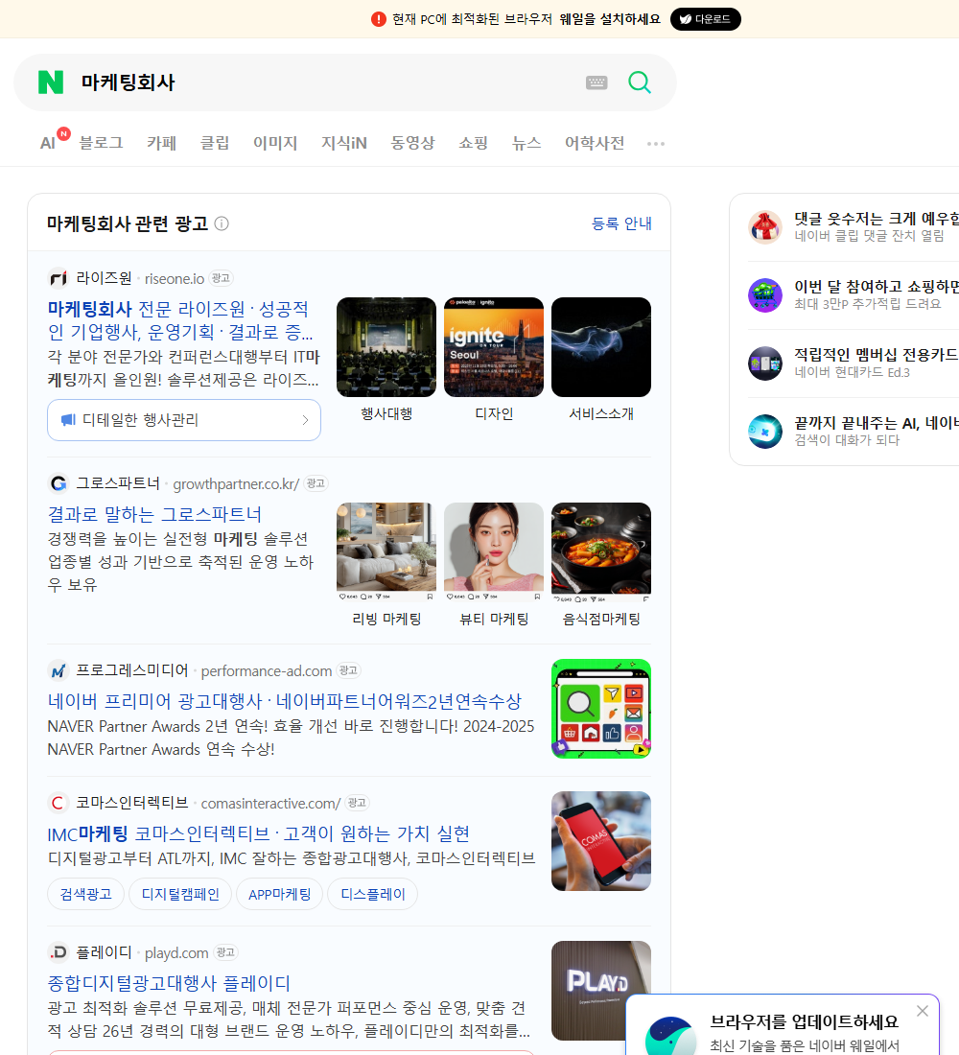Screen dimensions: 959x1055
Task: Open the 음식점마케팅 thumbnail
Action: coord(601,552)
